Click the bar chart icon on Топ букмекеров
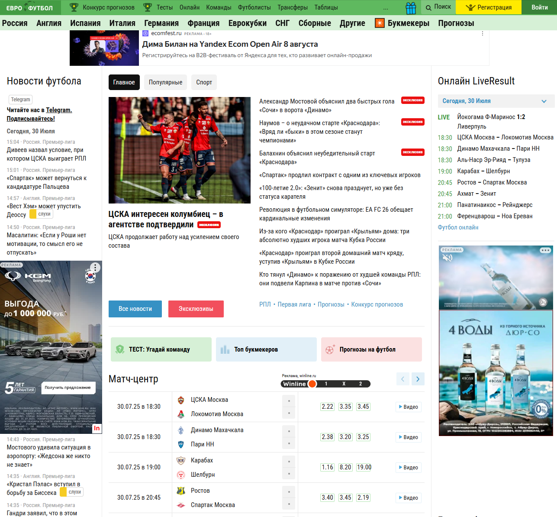 tap(225, 349)
